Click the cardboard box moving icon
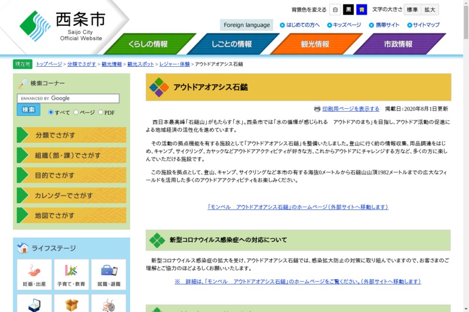This screenshot has height=312, width=469. click(72, 305)
